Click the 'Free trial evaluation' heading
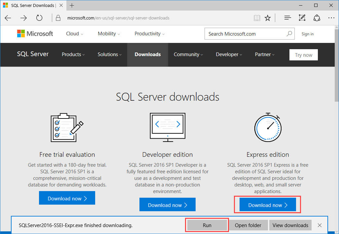 (x=67, y=154)
